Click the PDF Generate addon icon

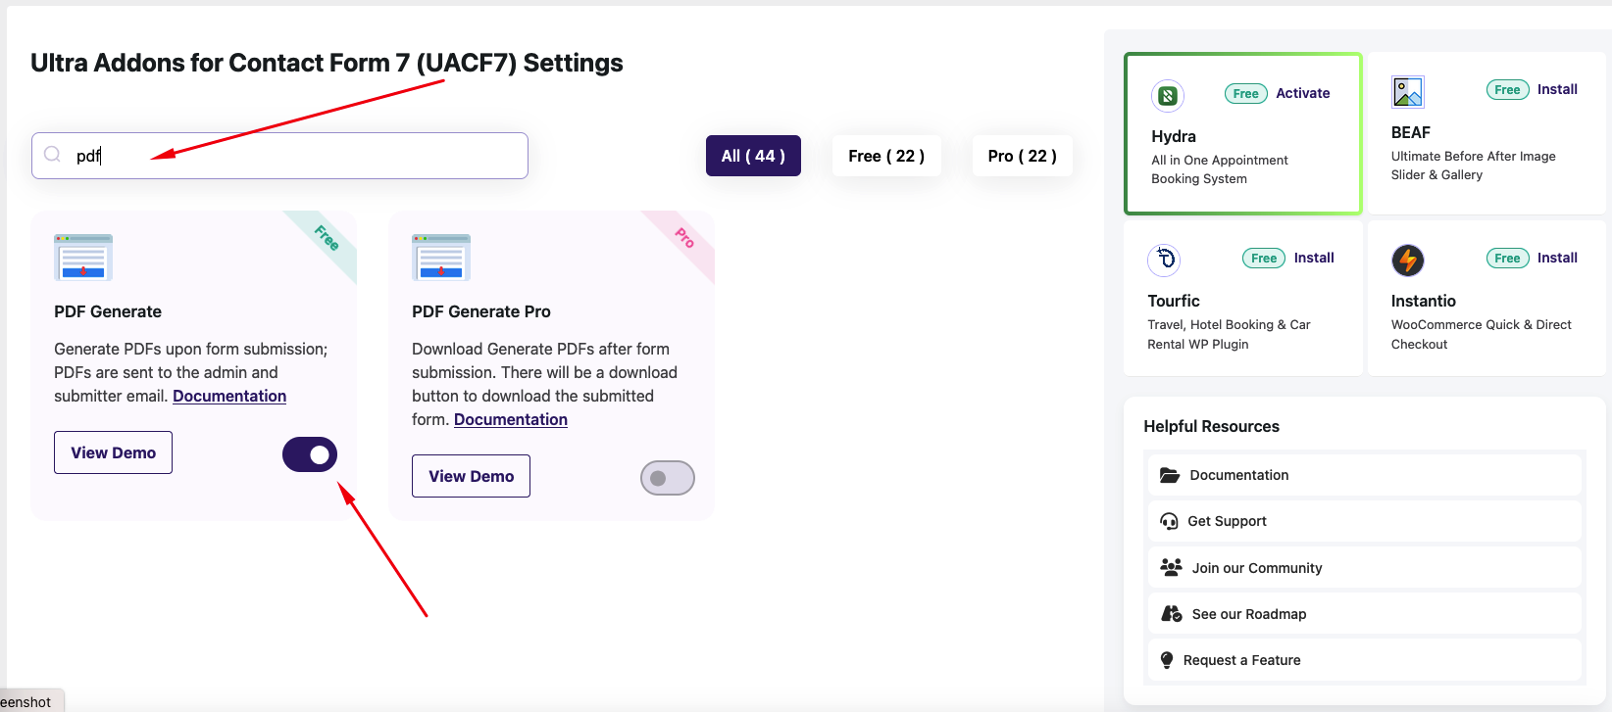point(83,258)
